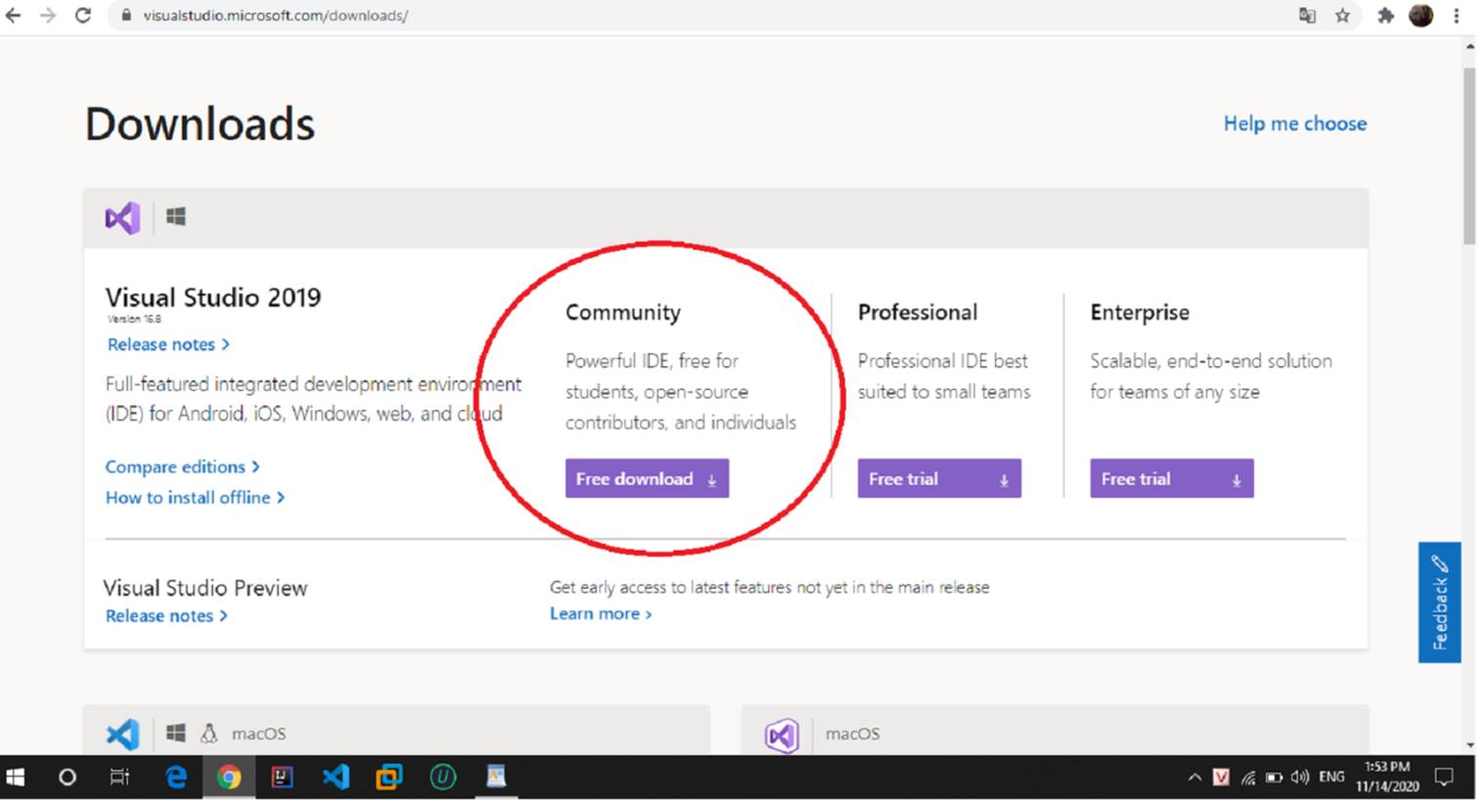Open Microsoft Edge from the taskbar
This screenshot has height=800, width=1479.
(x=176, y=777)
